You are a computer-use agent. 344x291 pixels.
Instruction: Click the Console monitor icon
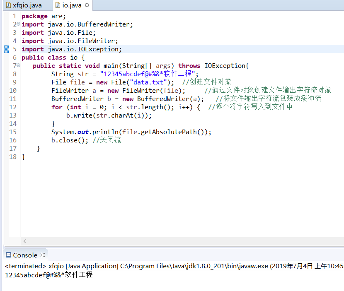[8, 255]
